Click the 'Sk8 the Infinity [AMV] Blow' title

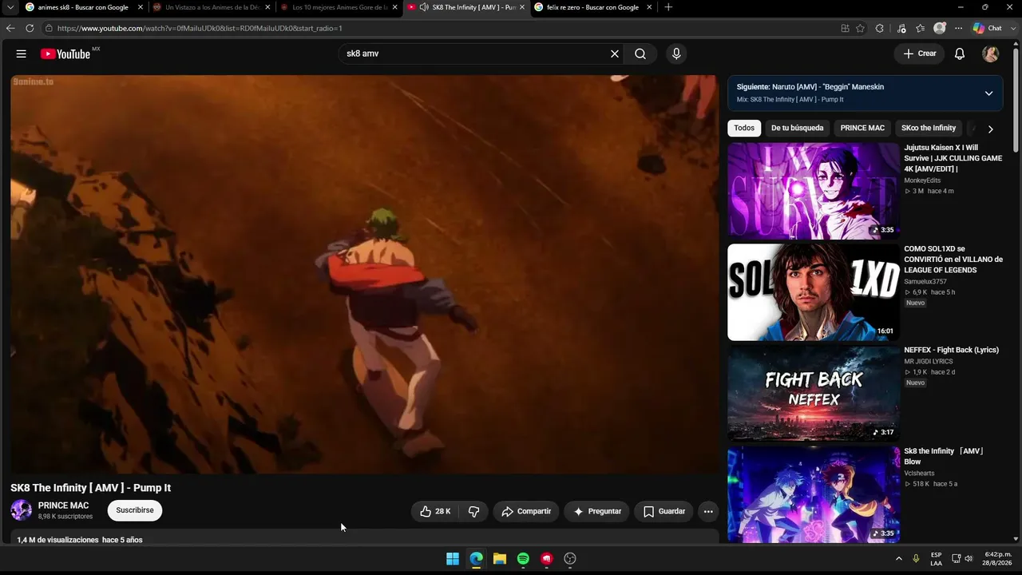[x=944, y=456]
